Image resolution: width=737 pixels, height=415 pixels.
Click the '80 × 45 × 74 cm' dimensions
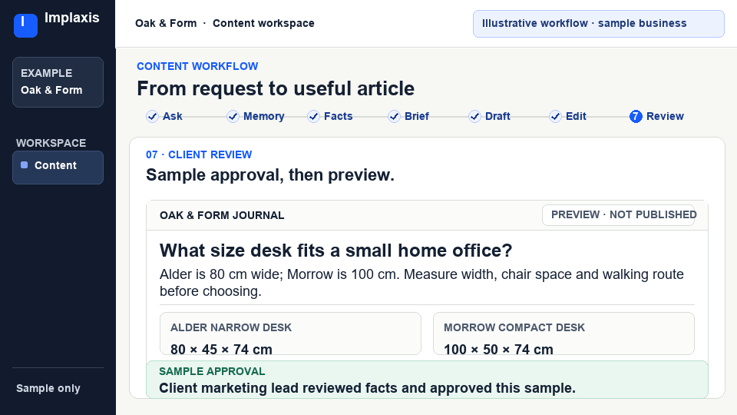coord(221,349)
